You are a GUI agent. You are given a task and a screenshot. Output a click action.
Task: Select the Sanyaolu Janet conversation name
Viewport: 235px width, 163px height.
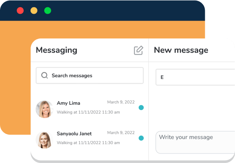click(74, 134)
